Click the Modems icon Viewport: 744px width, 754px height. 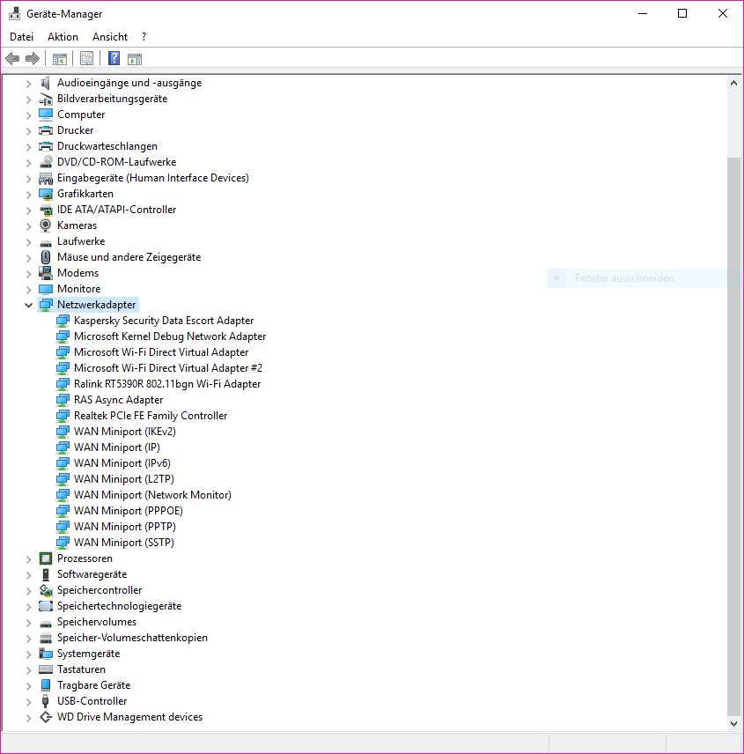point(46,273)
